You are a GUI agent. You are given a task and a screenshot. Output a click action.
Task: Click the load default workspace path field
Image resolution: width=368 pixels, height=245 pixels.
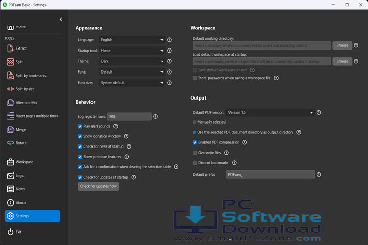262,61
